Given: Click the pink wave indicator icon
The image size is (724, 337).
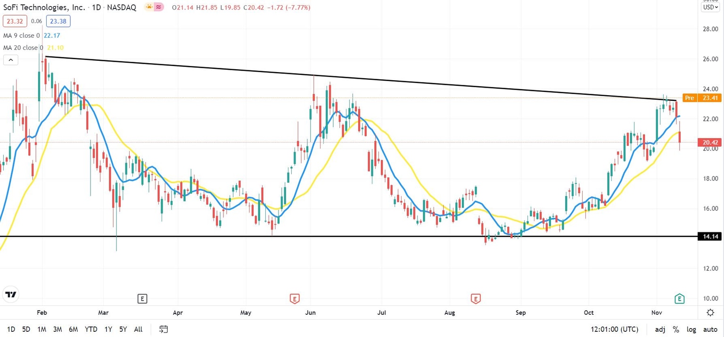Looking at the screenshot, I should (x=159, y=7).
